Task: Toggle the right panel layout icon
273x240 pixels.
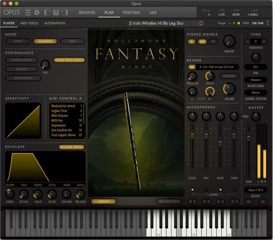Action: 65,12
